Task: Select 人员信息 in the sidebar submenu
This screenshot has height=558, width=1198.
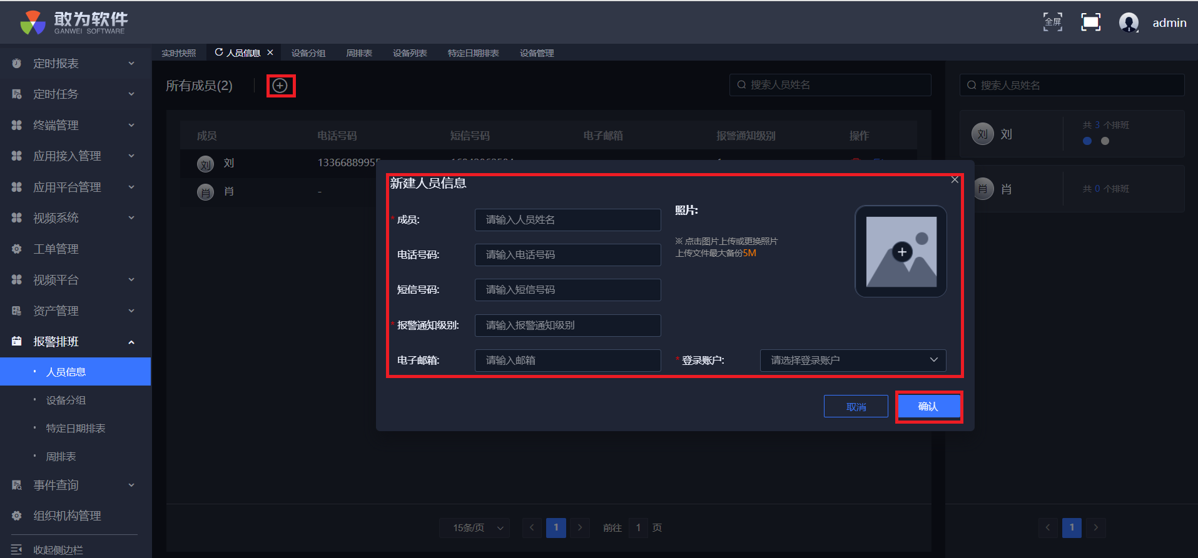Action: [x=76, y=372]
